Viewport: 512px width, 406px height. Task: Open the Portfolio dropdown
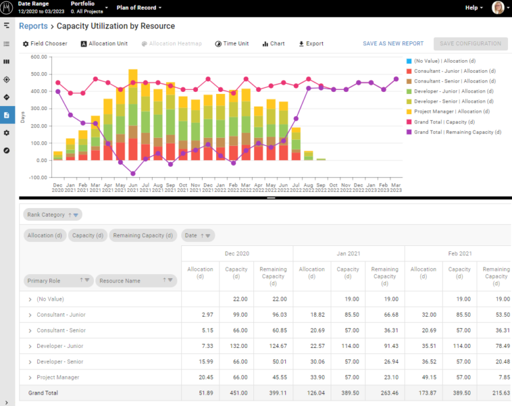tap(89, 7)
